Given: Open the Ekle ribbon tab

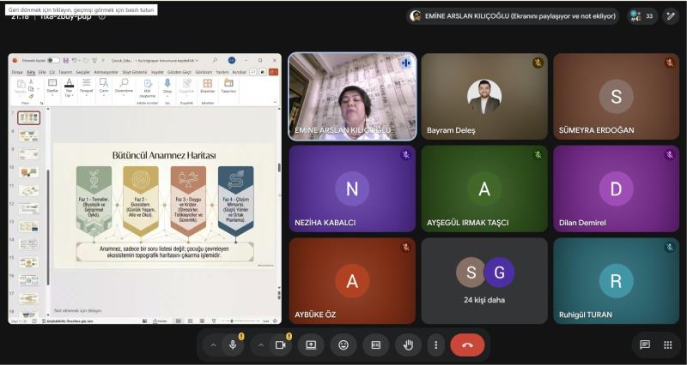Looking at the screenshot, I should coord(42,72).
